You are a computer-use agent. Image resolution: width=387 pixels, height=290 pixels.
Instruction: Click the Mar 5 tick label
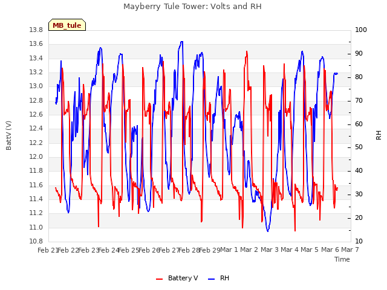(x=310, y=250)
